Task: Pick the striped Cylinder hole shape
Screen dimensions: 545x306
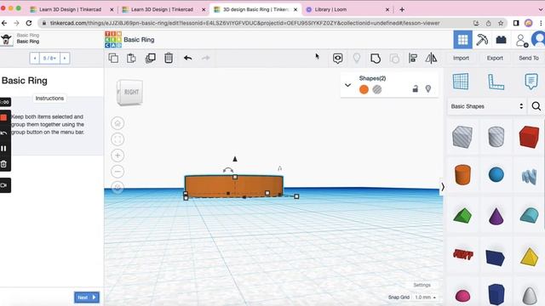Action: tap(496, 137)
